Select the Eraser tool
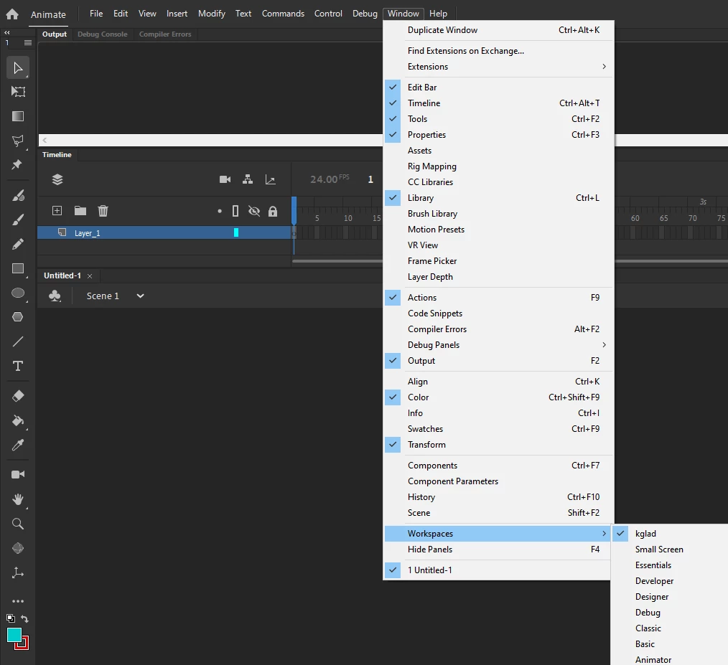This screenshot has height=665, width=728. pos(18,396)
